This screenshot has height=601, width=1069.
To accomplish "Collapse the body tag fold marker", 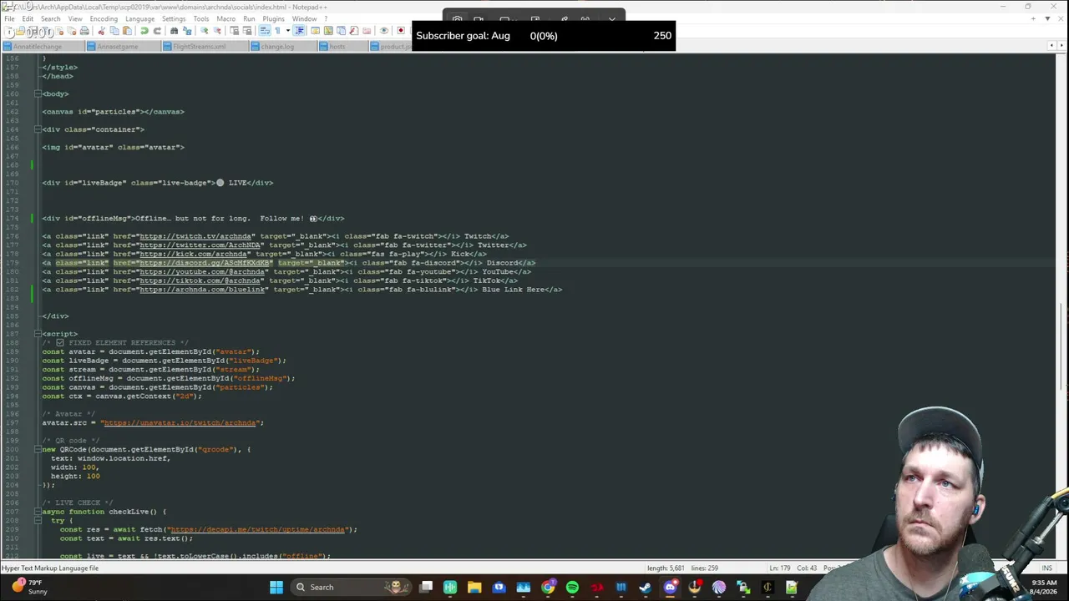I will click(36, 93).
